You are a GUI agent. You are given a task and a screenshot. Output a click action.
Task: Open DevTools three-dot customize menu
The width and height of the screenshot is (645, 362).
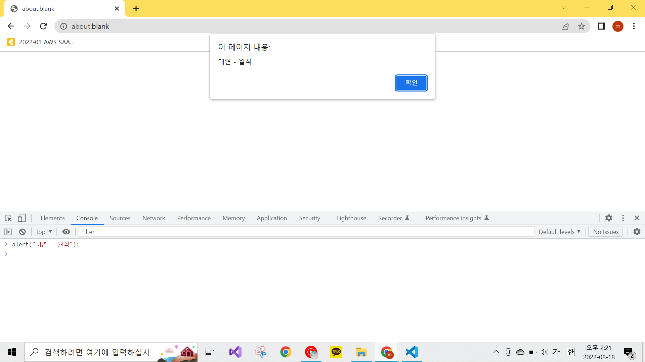(x=623, y=218)
